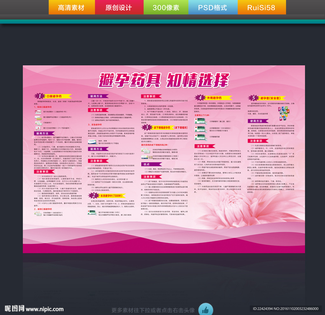Click the (皮下埋植剂) red parenthetical label
Image resolution: width=325 pixels, height=315 pixels.
[181, 128]
